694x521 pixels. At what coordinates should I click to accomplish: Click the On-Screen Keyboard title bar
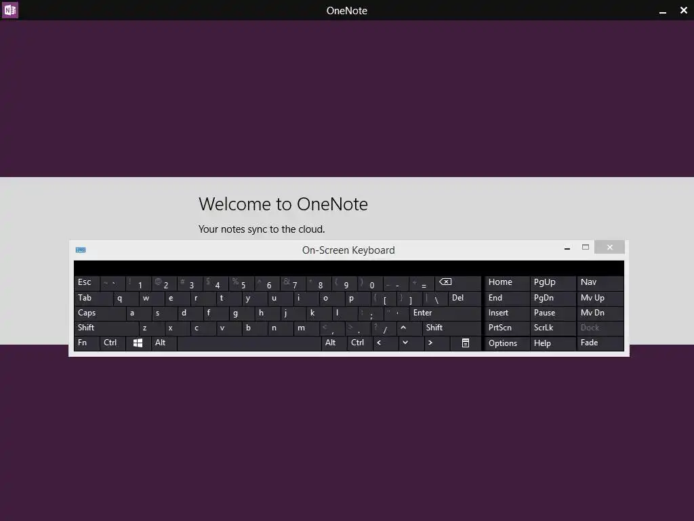tap(348, 250)
